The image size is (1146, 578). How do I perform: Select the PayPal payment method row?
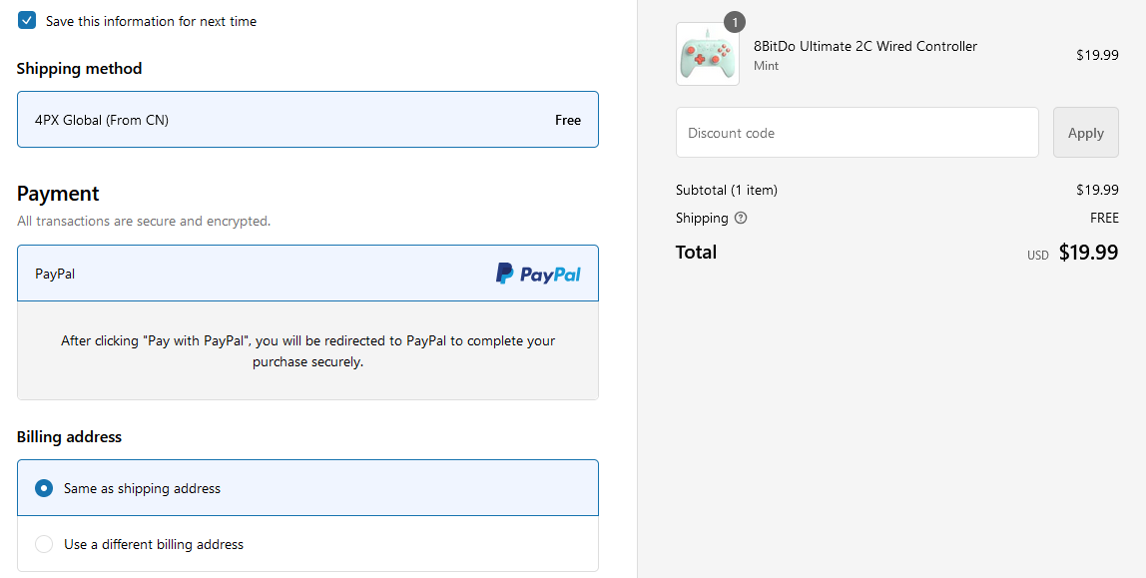coord(307,274)
